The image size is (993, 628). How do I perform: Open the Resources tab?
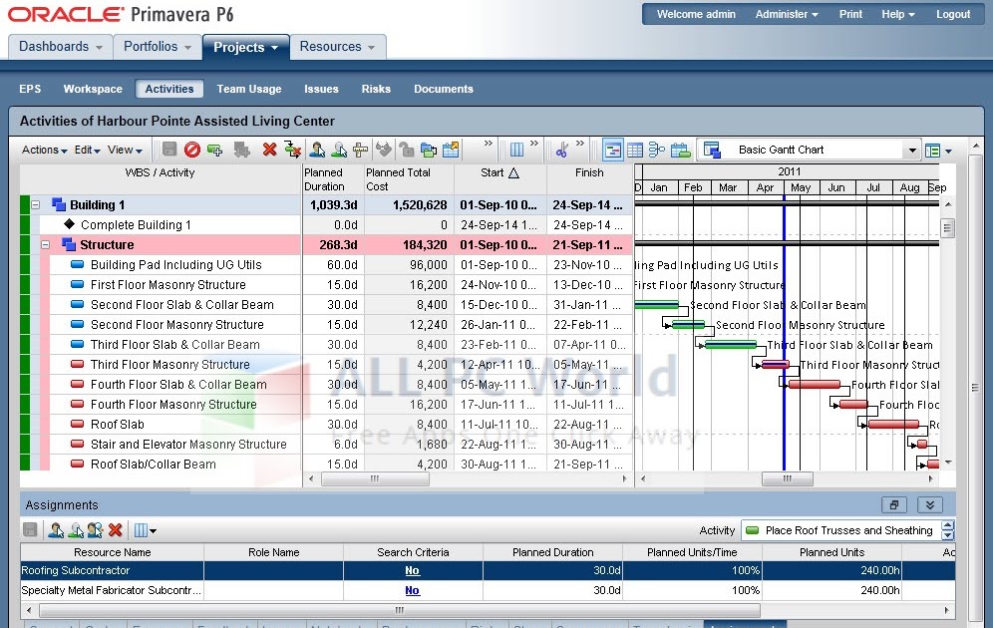(338, 47)
